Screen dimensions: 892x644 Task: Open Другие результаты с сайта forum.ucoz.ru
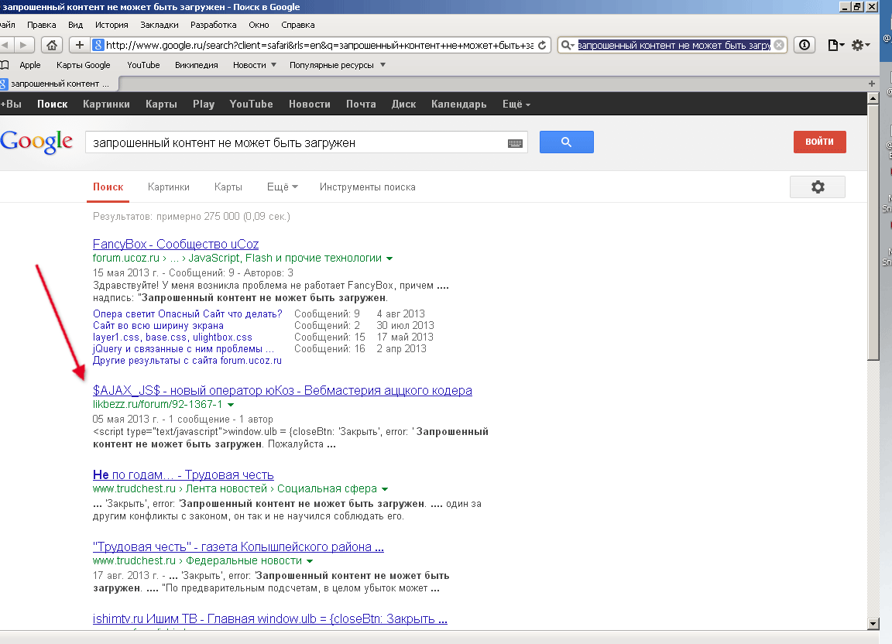(x=187, y=361)
